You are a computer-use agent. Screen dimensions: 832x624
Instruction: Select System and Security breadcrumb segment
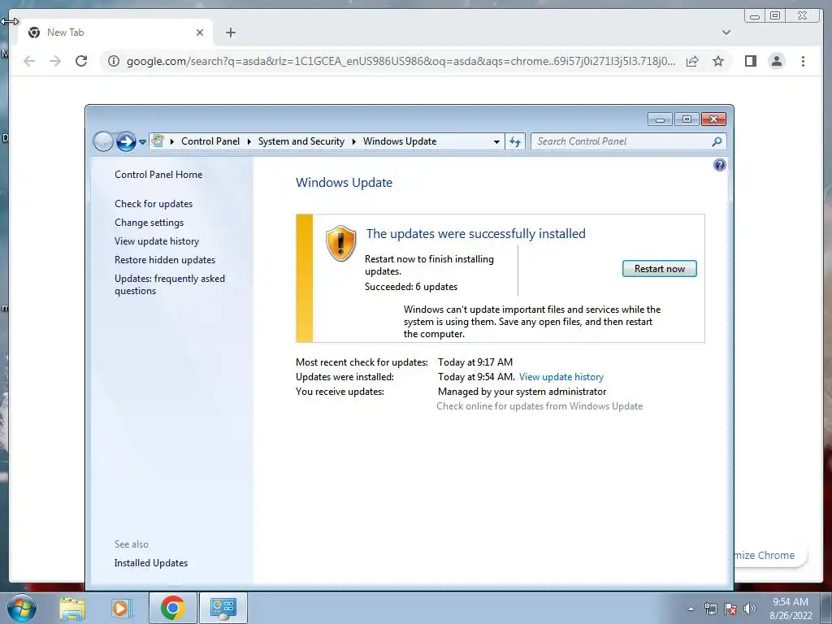click(301, 141)
